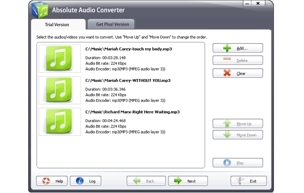Click the Play button label
Viewport: 304px width, 193px height.
(240, 163)
